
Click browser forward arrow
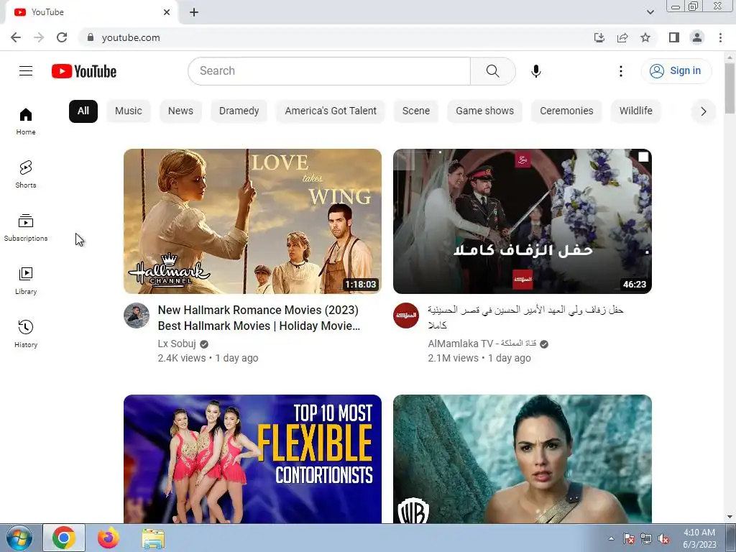click(39, 37)
